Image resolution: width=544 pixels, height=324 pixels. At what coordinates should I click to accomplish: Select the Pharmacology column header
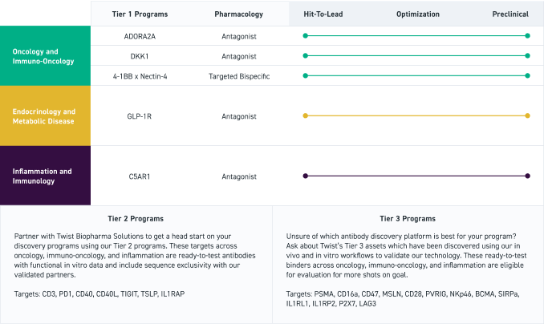[x=238, y=14]
